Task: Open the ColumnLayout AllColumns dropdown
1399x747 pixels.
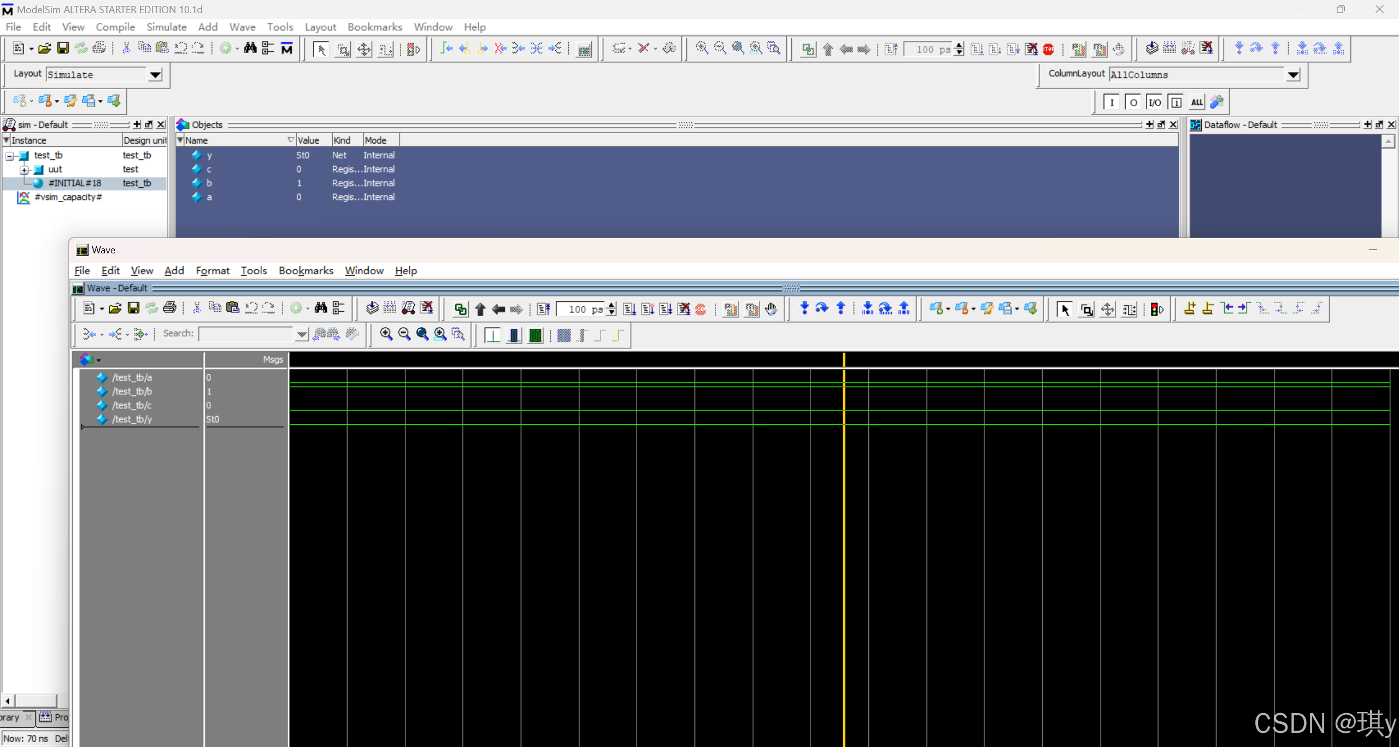Action: (1293, 75)
